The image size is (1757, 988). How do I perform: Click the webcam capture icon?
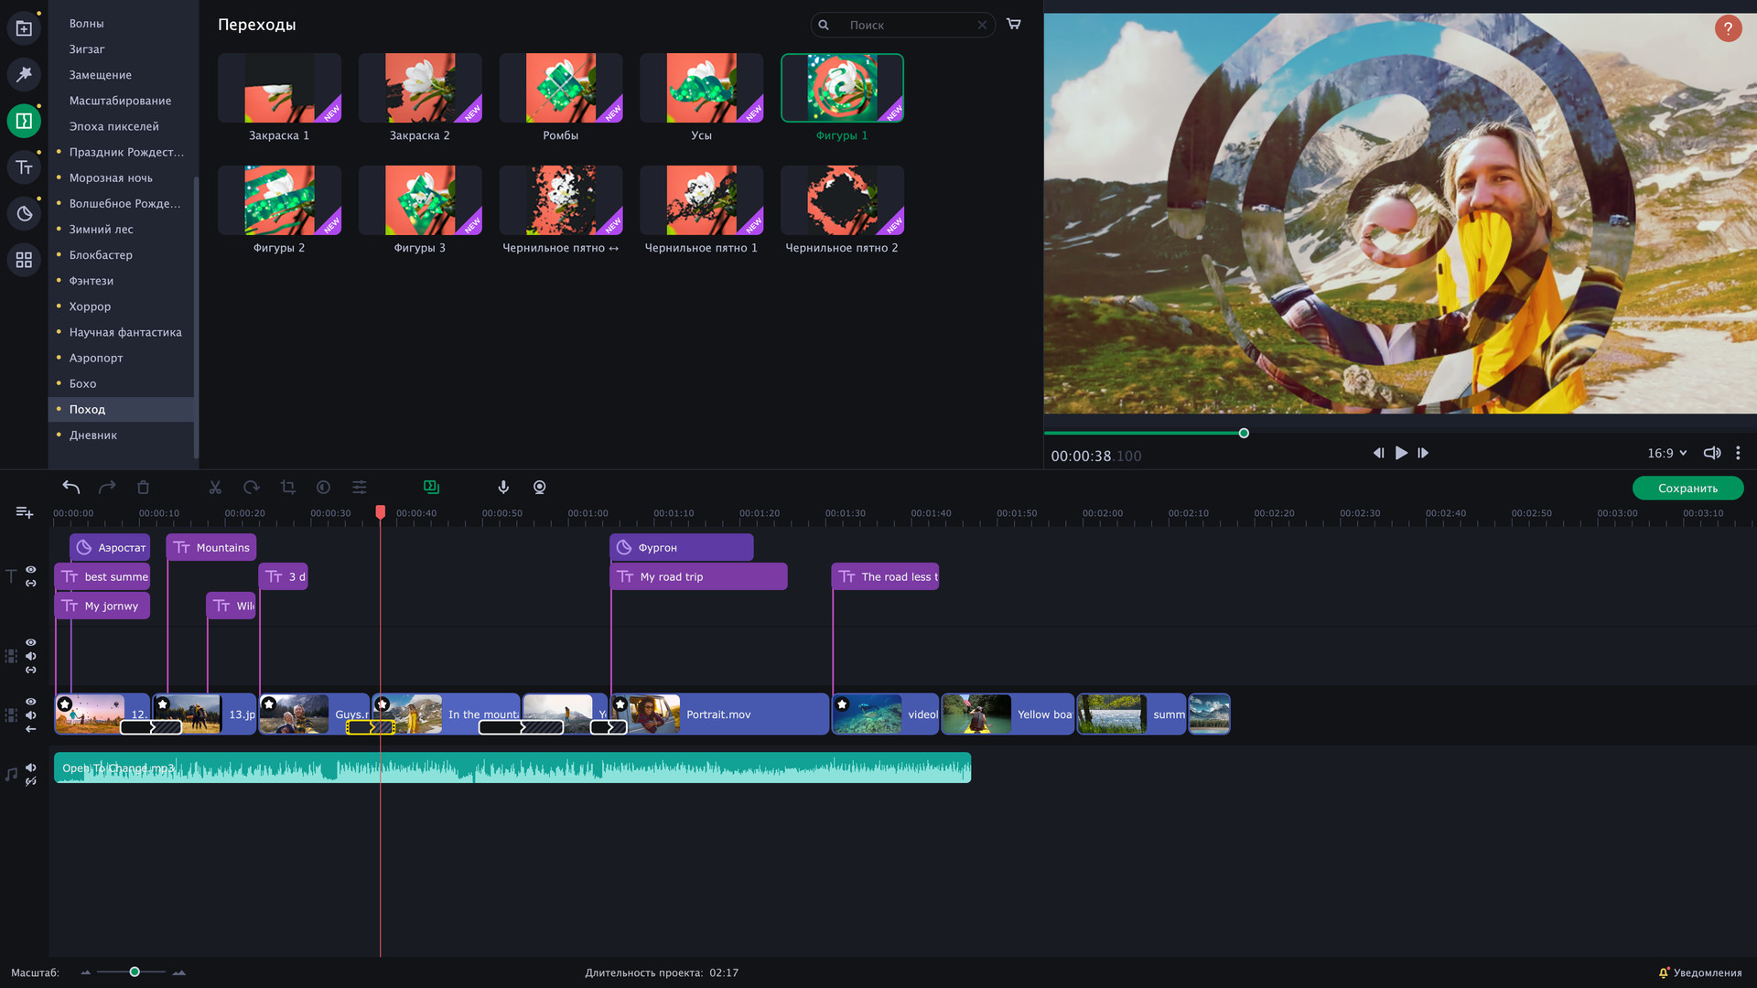[540, 488]
